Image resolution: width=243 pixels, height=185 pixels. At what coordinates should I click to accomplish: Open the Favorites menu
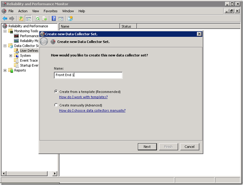(x=50, y=11)
